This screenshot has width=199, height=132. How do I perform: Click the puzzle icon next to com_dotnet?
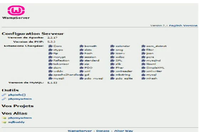(143, 46)
